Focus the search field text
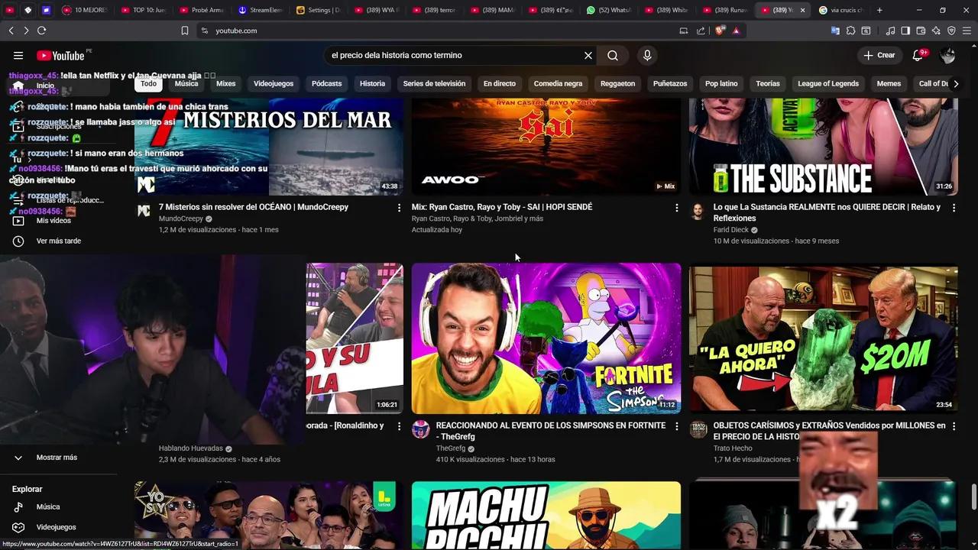The height and width of the screenshot is (550, 978). [x=455, y=55]
